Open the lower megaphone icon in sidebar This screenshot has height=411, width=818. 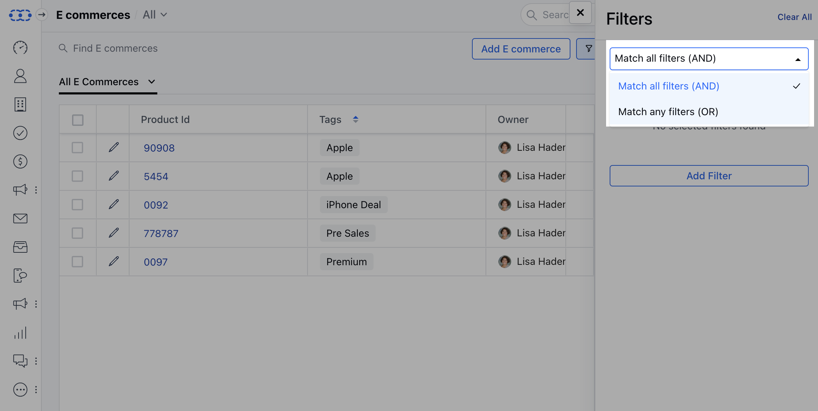coord(20,304)
